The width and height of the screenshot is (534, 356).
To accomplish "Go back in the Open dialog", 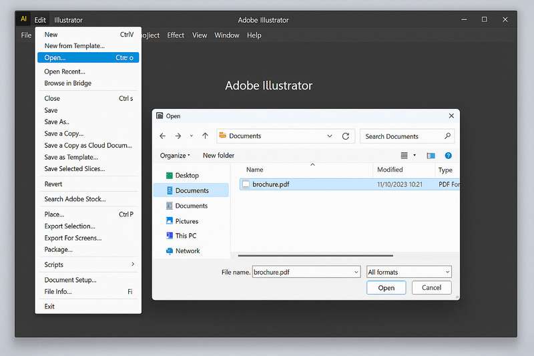I will [x=162, y=136].
